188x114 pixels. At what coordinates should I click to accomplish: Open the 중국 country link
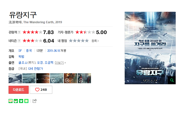29,50
